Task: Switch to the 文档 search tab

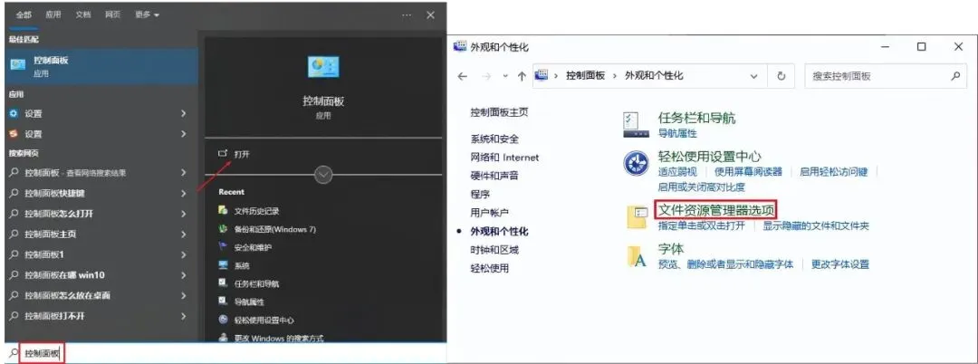Action: (83, 15)
